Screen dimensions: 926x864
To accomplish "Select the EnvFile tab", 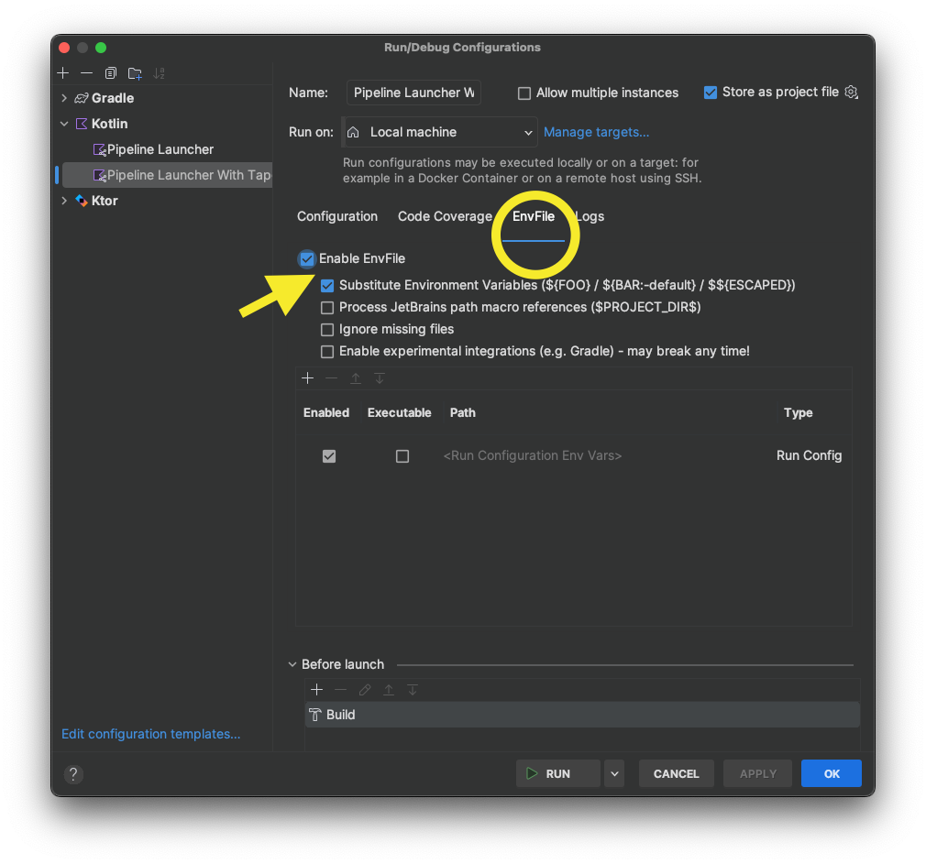I will tap(534, 216).
